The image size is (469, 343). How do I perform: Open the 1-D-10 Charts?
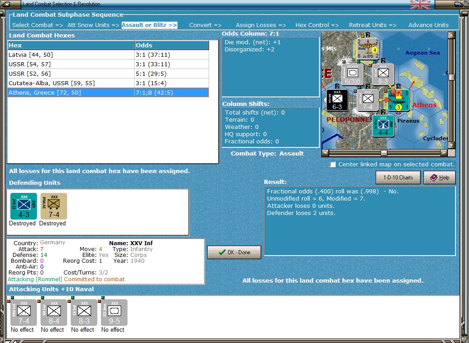[x=398, y=178]
